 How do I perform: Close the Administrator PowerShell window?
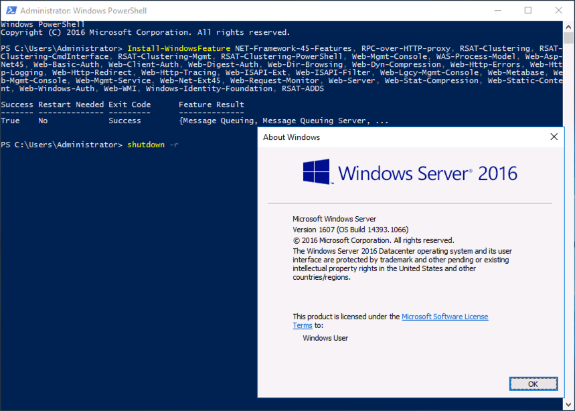(x=558, y=10)
